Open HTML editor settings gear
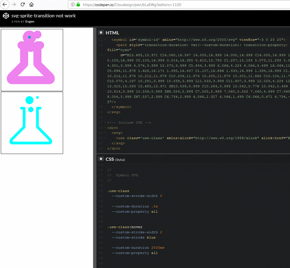The height and width of the screenshot is (268, 290). [101, 33]
